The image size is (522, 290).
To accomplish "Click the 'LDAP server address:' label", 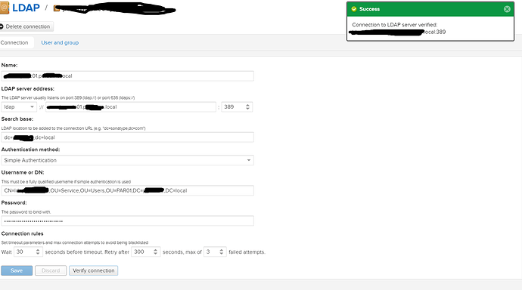I will pyautogui.click(x=28, y=88).
